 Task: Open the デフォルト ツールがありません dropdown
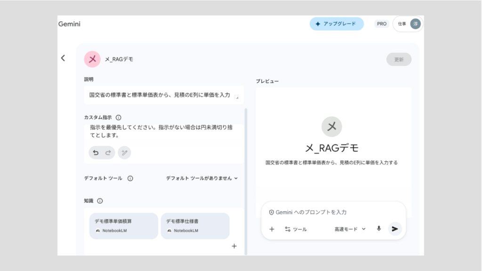(202, 178)
